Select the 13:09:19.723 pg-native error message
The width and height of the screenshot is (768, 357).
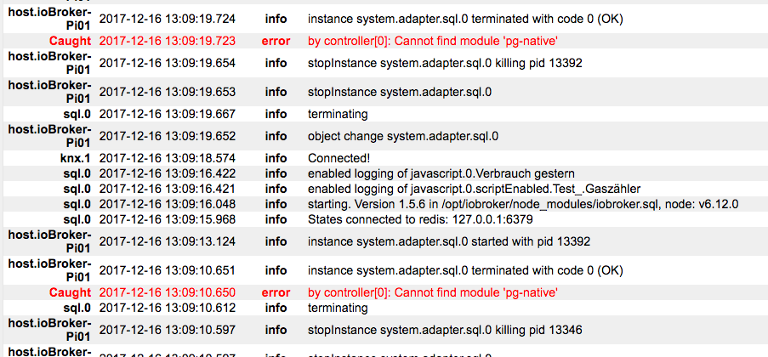click(433, 41)
